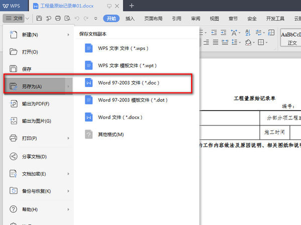Click the sort A-Z ribbon icon
Viewport: 301px width, 225px height.
click(248, 32)
